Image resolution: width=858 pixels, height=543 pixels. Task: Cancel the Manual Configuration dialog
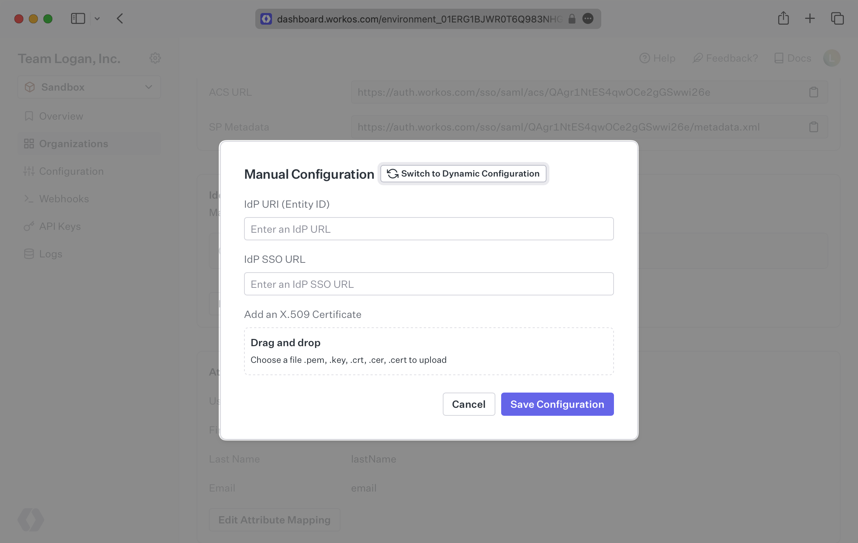click(469, 404)
